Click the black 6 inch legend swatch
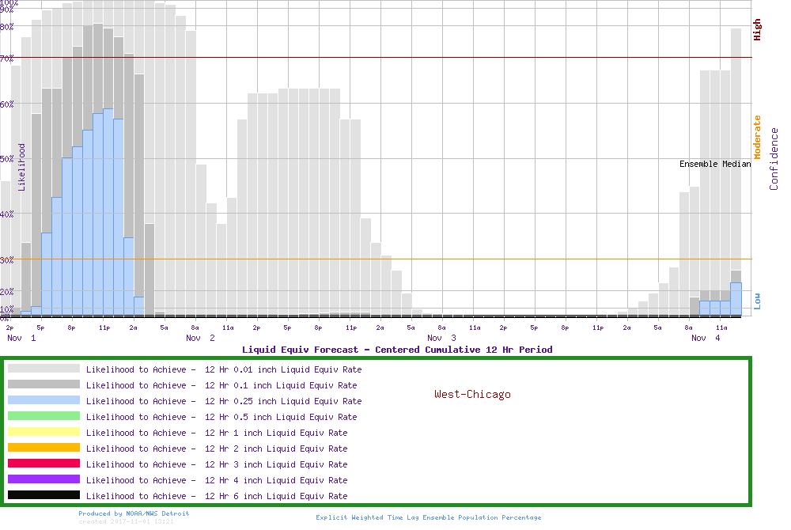 [44, 495]
